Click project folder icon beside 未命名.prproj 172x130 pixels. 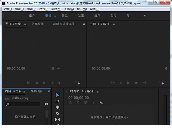7,99
